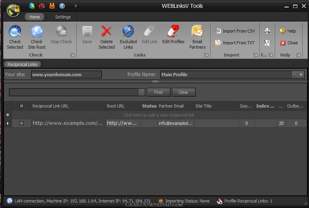
Task: Switch to the Settings ribbon tab
Action: (63, 17)
